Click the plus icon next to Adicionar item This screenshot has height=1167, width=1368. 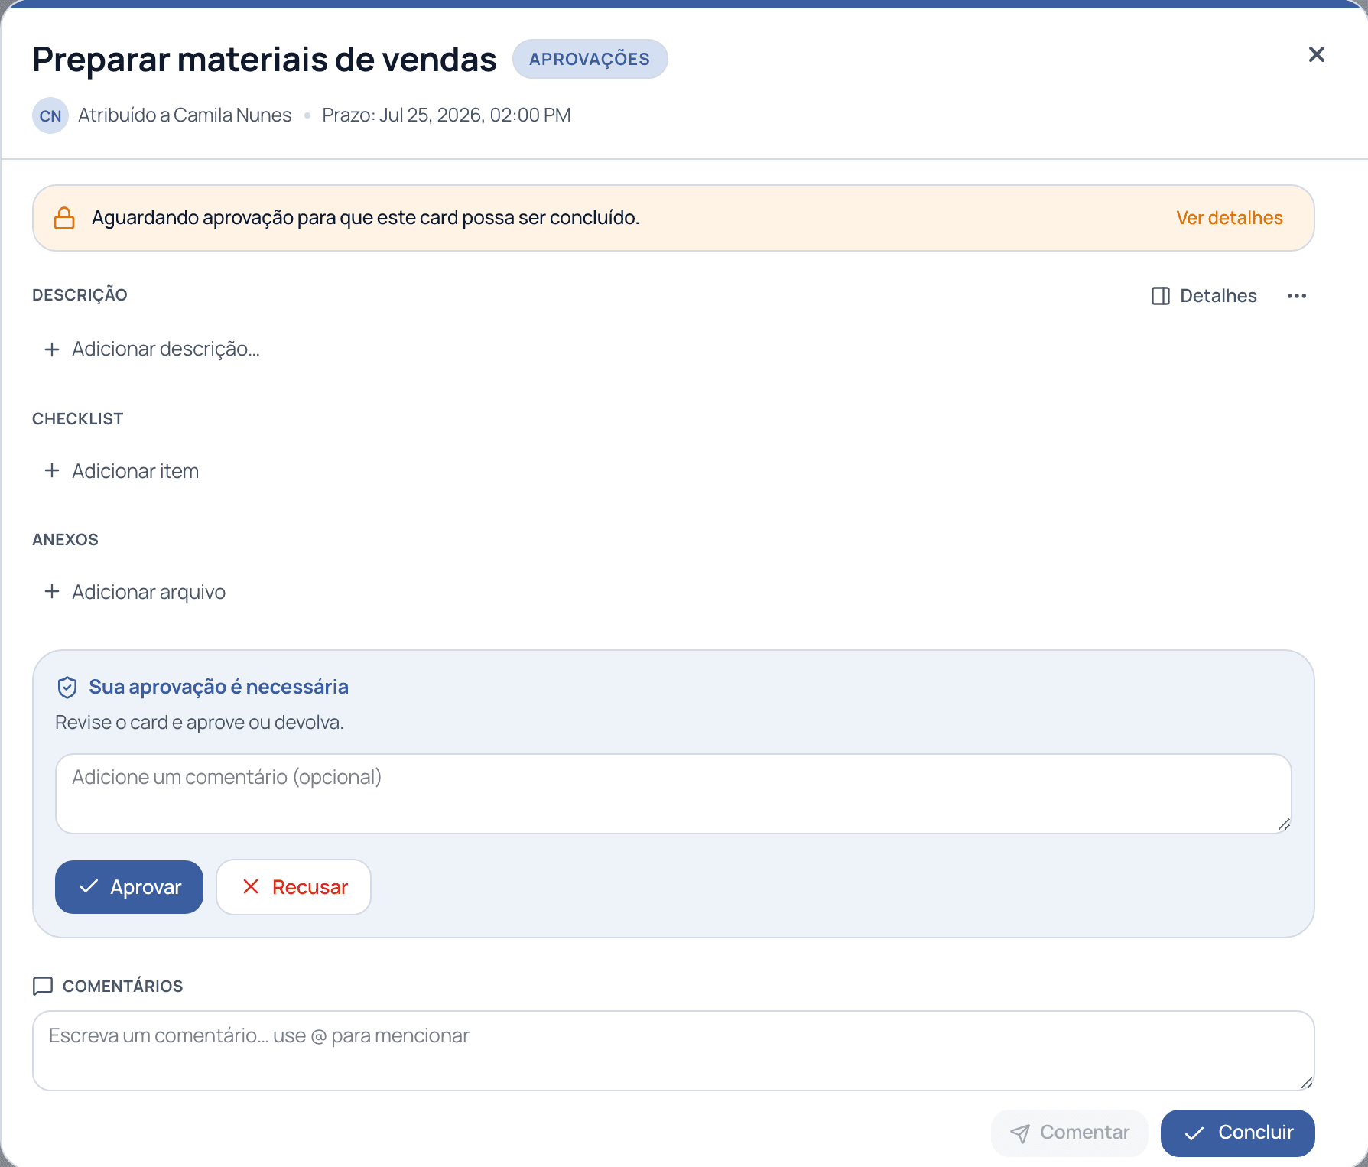pyautogui.click(x=52, y=470)
